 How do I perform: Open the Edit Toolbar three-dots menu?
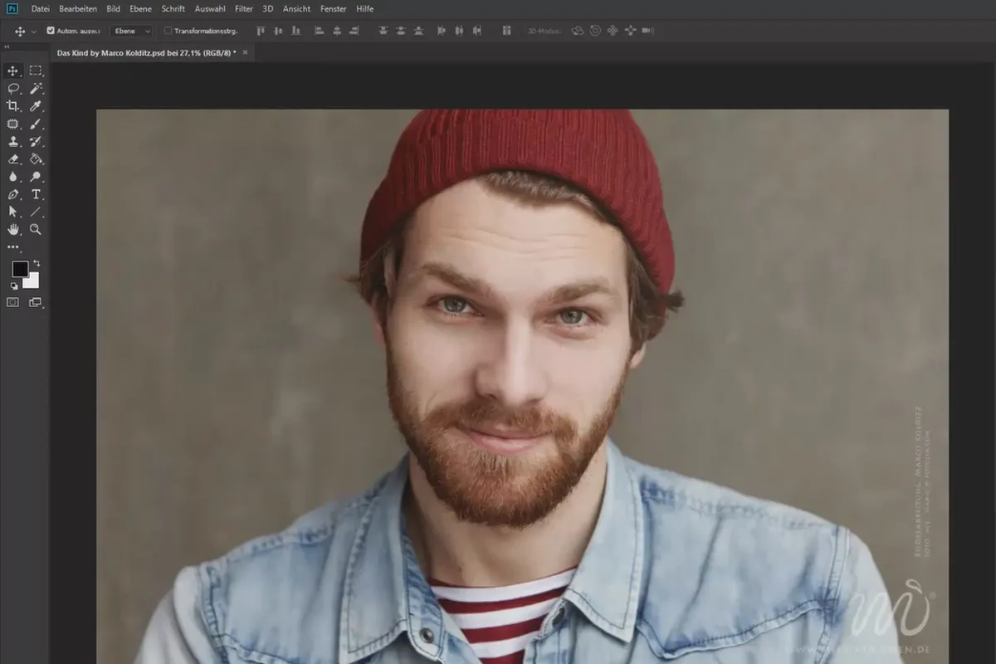(13, 247)
